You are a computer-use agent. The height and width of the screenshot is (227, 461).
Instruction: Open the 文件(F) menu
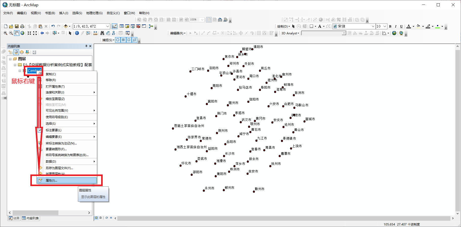[x=8, y=13]
